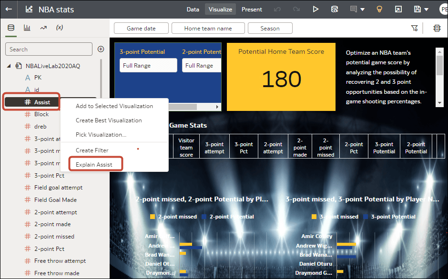Image resolution: width=448 pixels, height=279 pixels.
Task: Click the description text scrollbar down arrow
Action: [439, 103]
